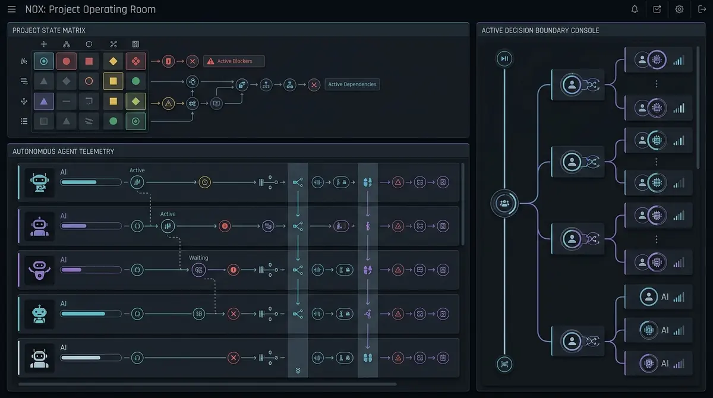Click the logout exit icon
Screen dimensions: 713x398
(702, 10)
